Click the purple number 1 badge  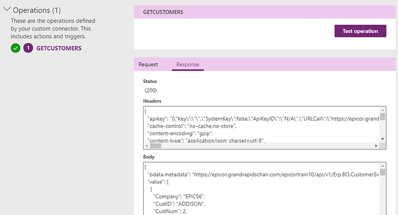[28, 48]
